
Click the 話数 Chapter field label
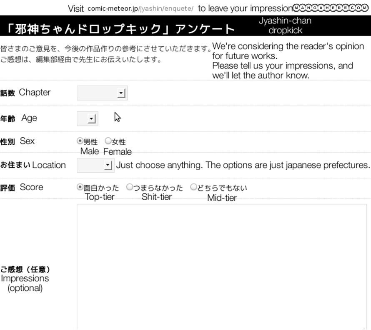pyautogui.click(x=25, y=93)
